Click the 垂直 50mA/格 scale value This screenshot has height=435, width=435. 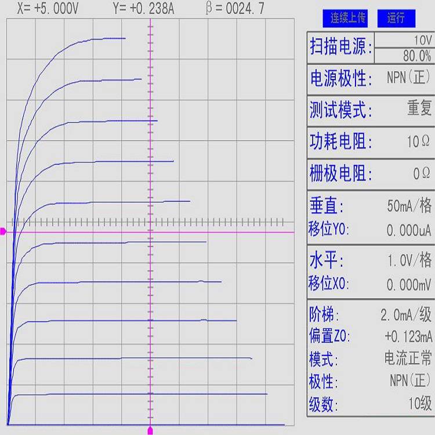coord(409,206)
